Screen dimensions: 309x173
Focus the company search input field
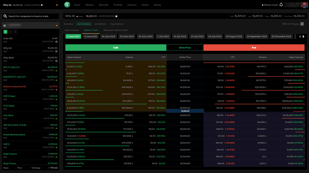(x=30, y=16)
